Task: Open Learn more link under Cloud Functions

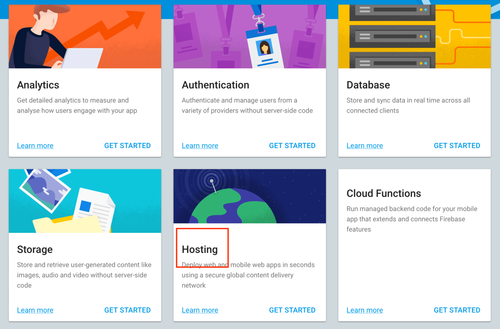Action: 365,310
